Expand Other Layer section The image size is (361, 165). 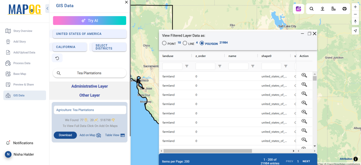[90, 95]
